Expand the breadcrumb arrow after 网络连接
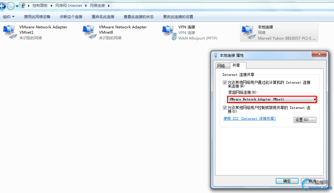This screenshot has height=193, width=334. click(x=109, y=6)
